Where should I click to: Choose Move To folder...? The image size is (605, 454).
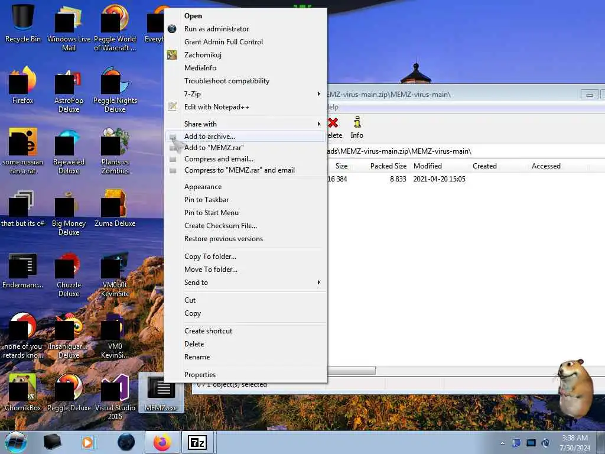pos(246,270)
